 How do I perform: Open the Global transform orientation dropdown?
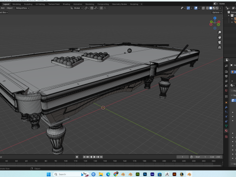coord(77,8)
